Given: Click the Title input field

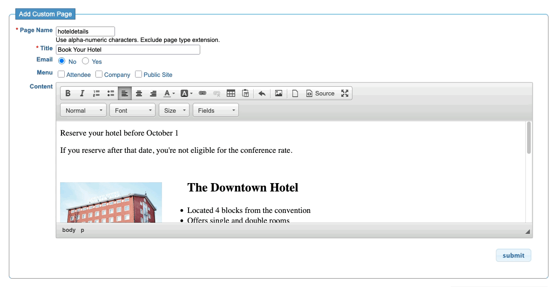Looking at the screenshot, I should click(x=128, y=49).
